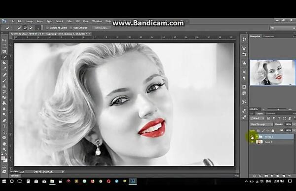Click the Link Layers icon

pos(254,176)
